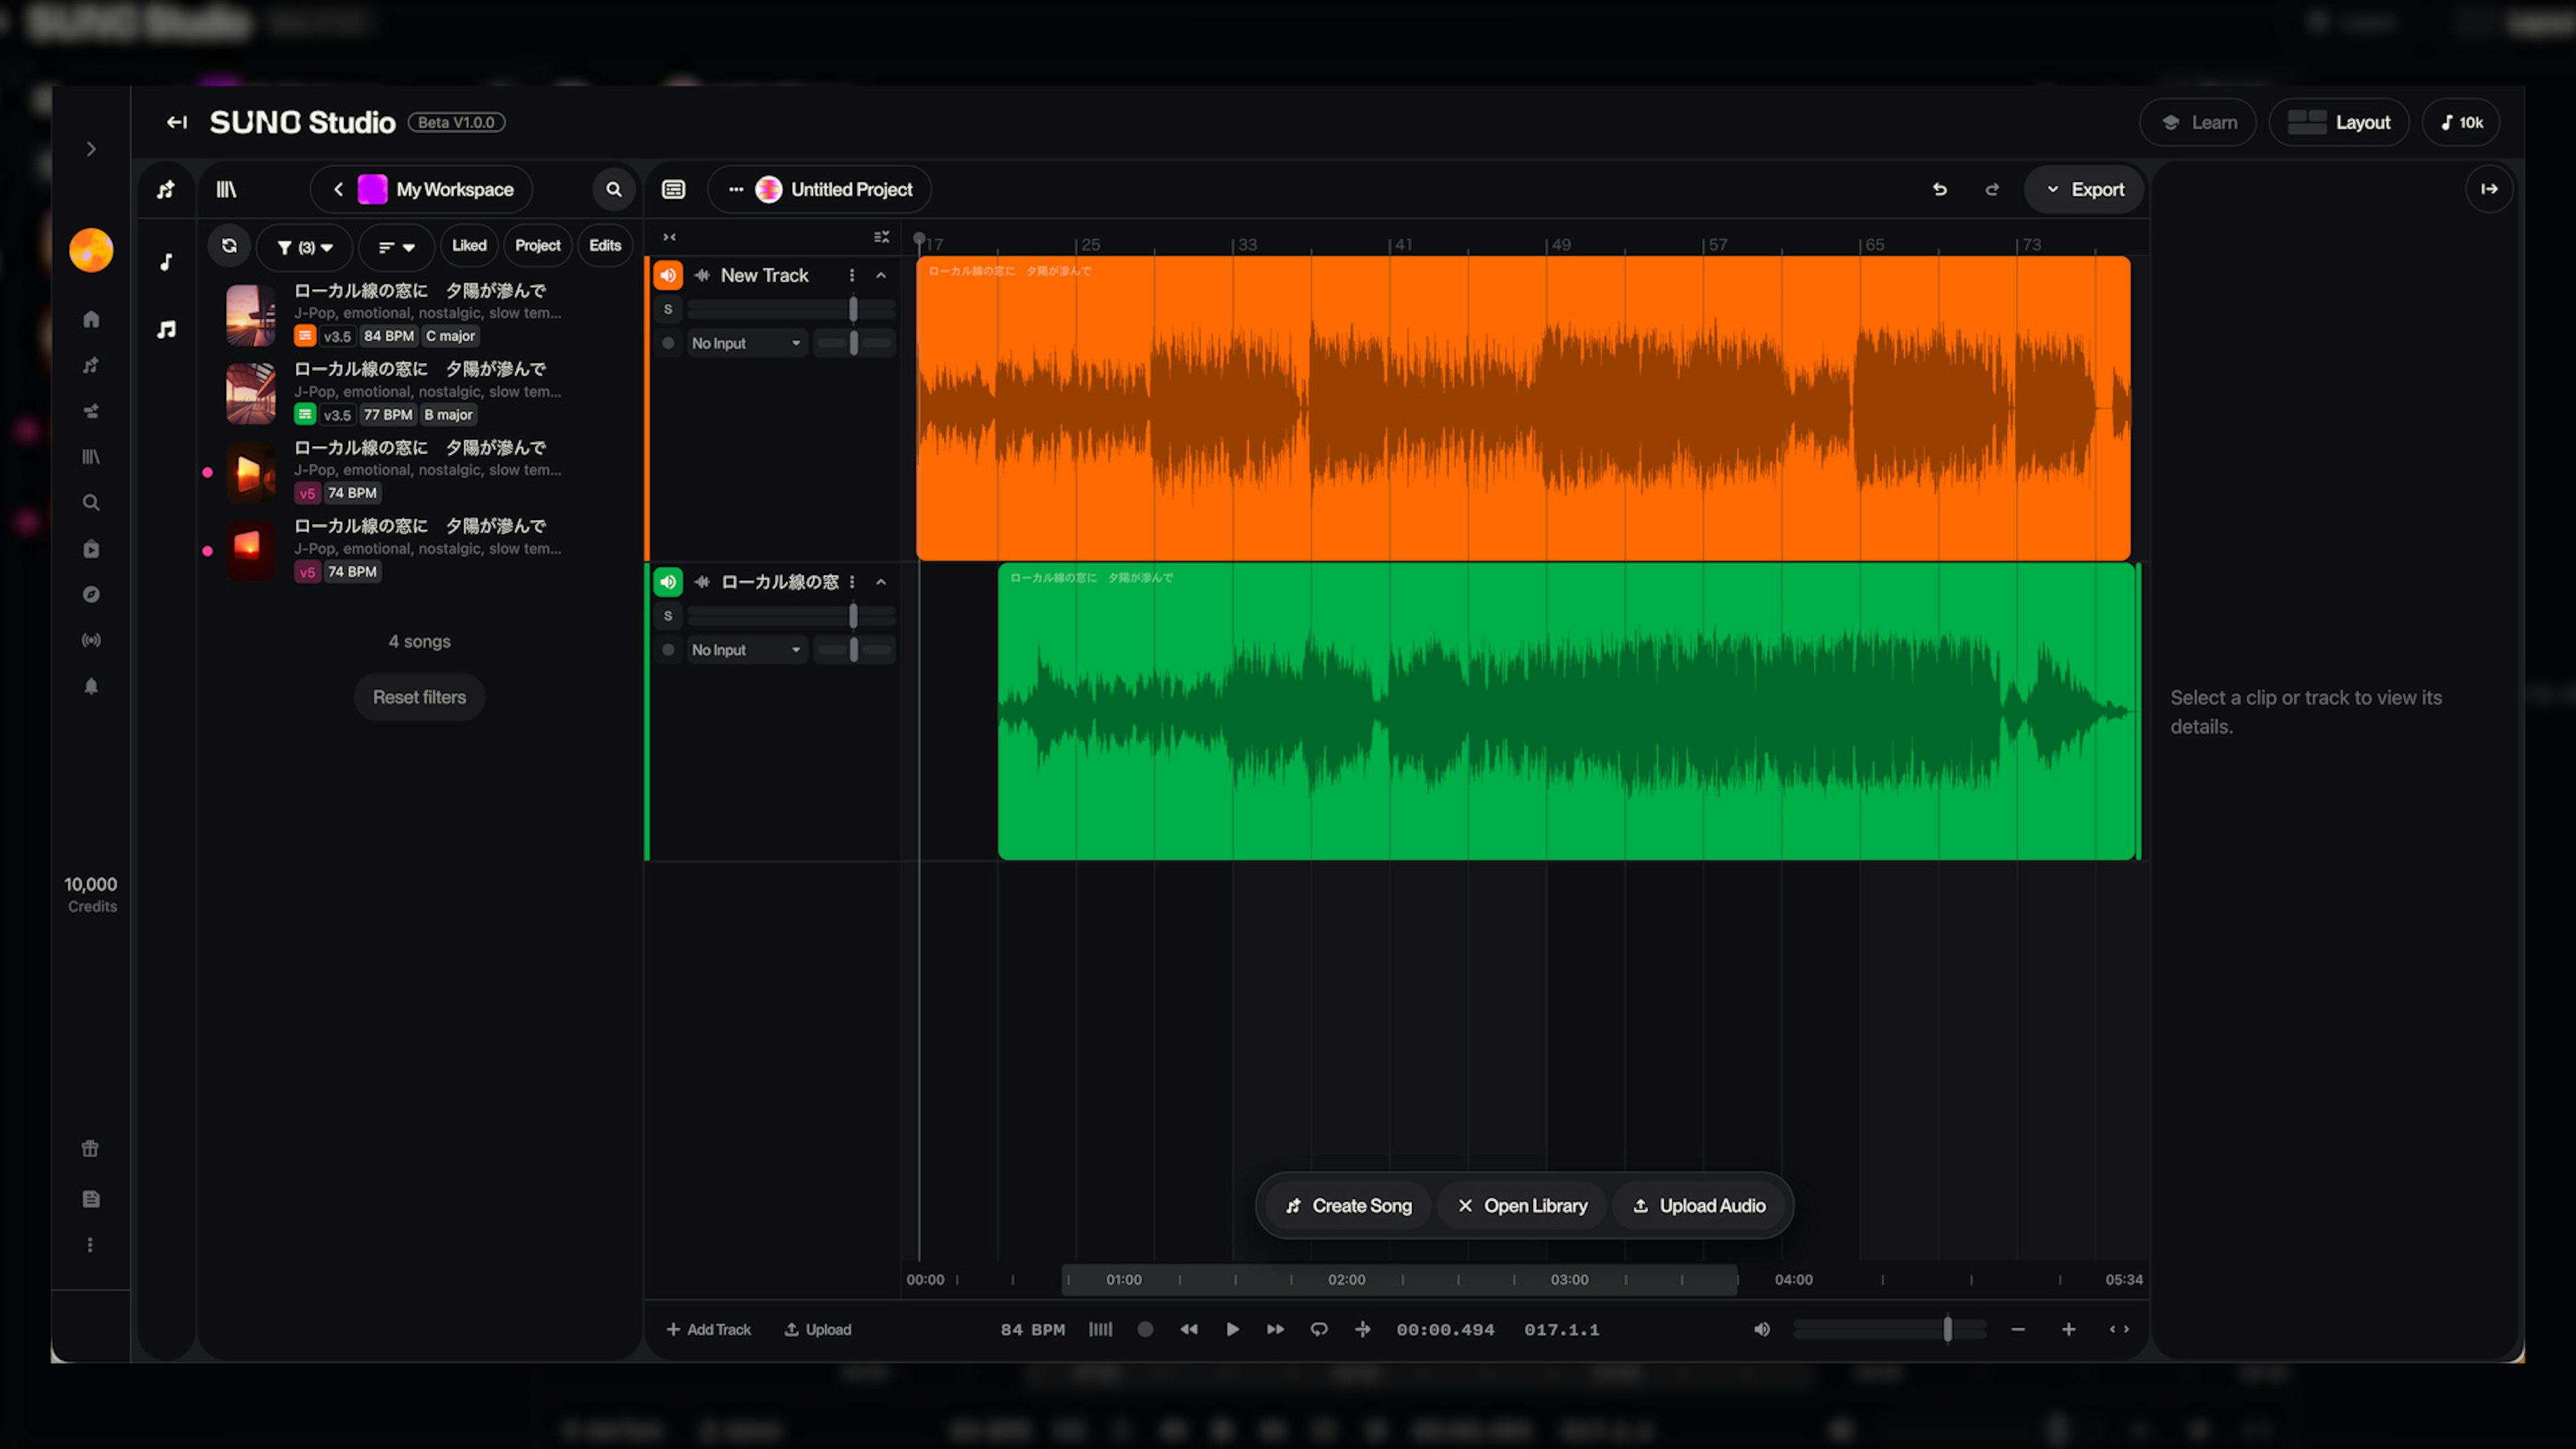Adjust the master volume slider in transport bar
This screenshot has width=2576, height=1449.
(1946, 1329)
